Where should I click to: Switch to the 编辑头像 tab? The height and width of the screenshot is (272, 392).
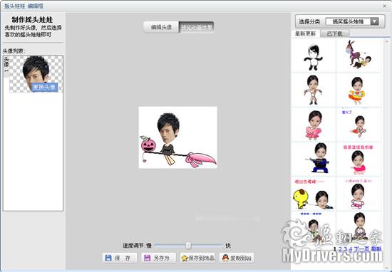click(x=161, y=27)
